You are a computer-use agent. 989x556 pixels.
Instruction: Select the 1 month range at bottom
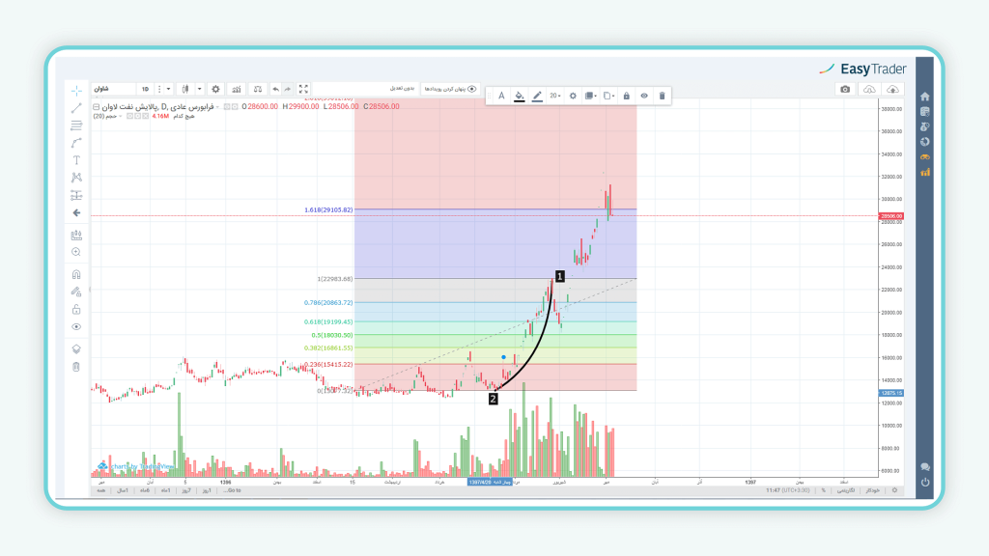pos(165,490)
